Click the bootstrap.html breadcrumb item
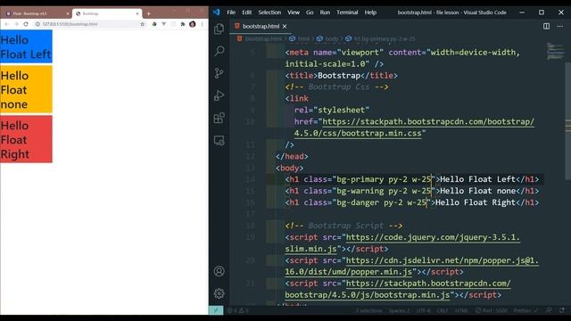 pos(260,38)
